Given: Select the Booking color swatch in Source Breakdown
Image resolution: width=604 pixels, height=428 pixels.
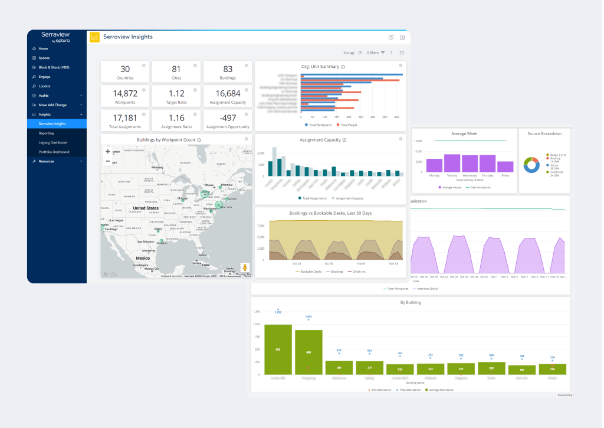Looking at the screenshot, I should coord(547,158).
